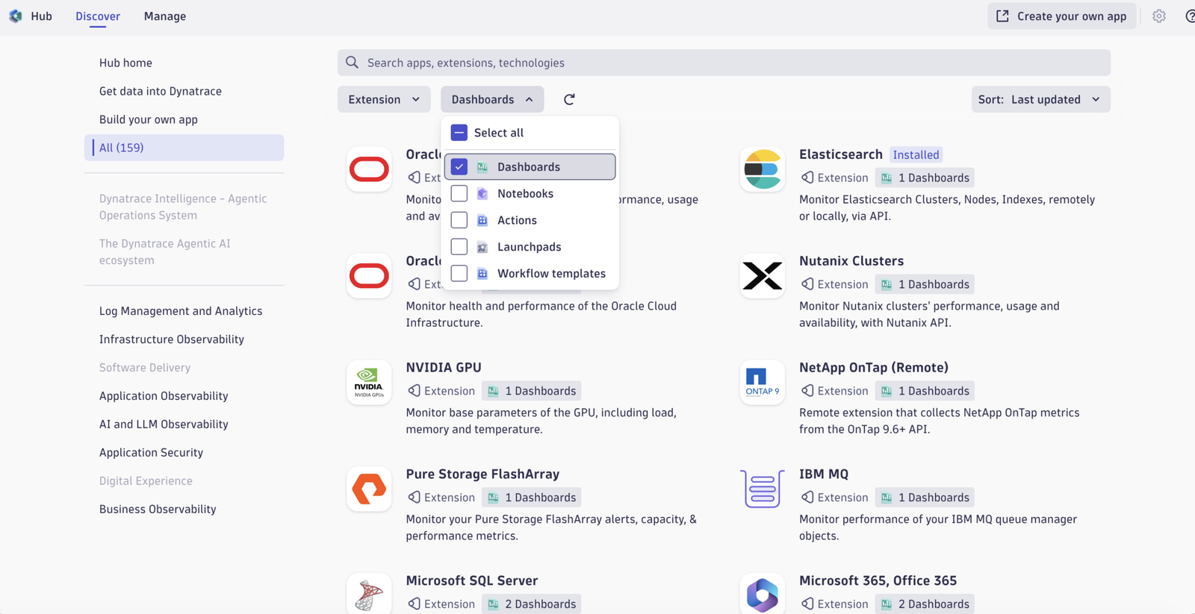Open Elasticsearch app icon

click(763, 169)
